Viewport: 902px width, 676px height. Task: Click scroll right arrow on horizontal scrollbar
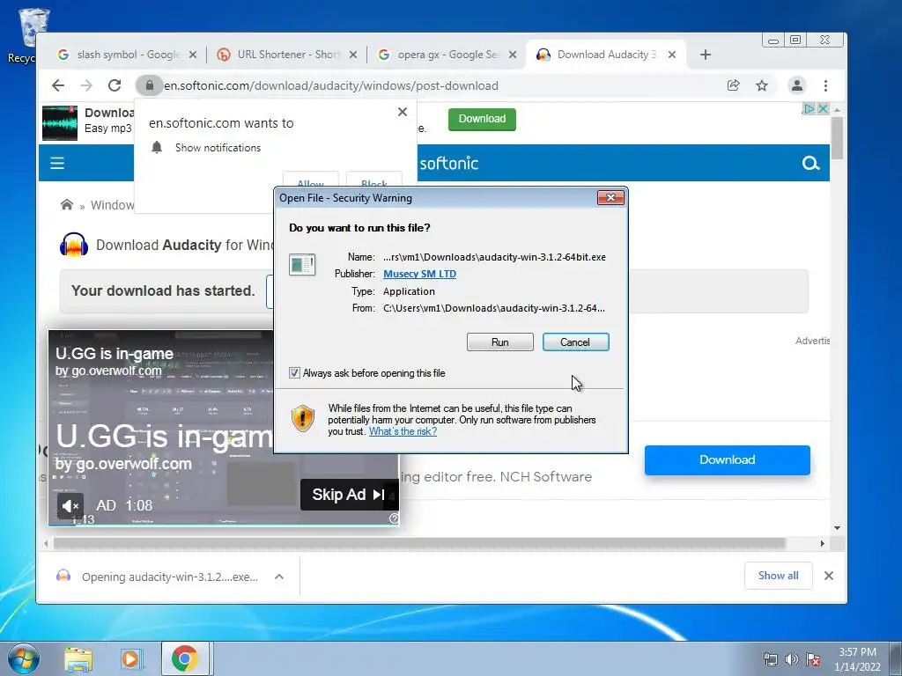click(823, 543)
